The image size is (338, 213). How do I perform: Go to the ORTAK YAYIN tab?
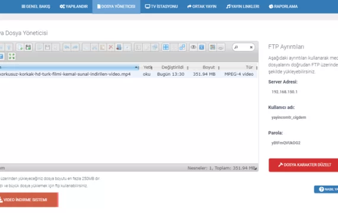pyautogui.click(x=202, y=7)
